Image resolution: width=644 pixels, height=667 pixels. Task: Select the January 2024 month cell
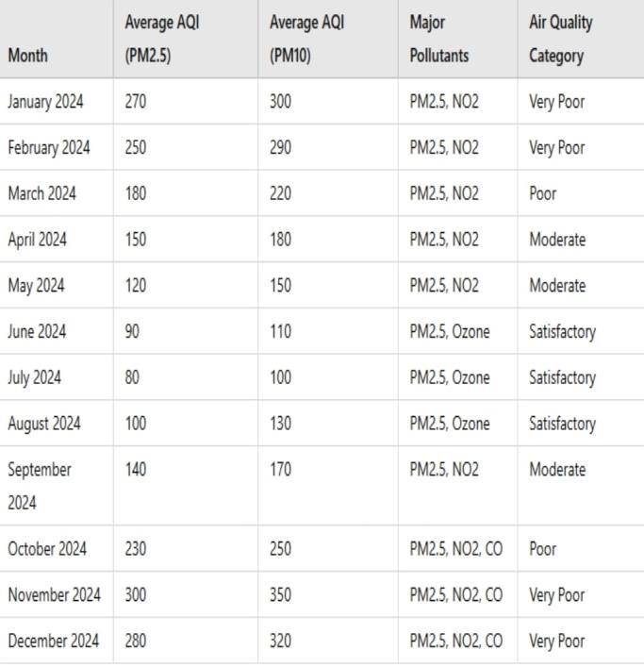pyautogui.click(x=45, y=102)
